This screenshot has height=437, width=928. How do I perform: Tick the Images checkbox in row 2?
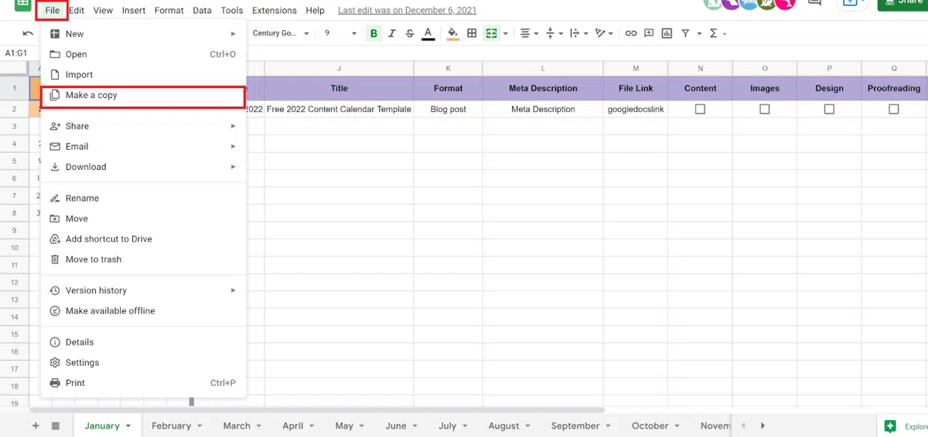[x=764, y=110]
